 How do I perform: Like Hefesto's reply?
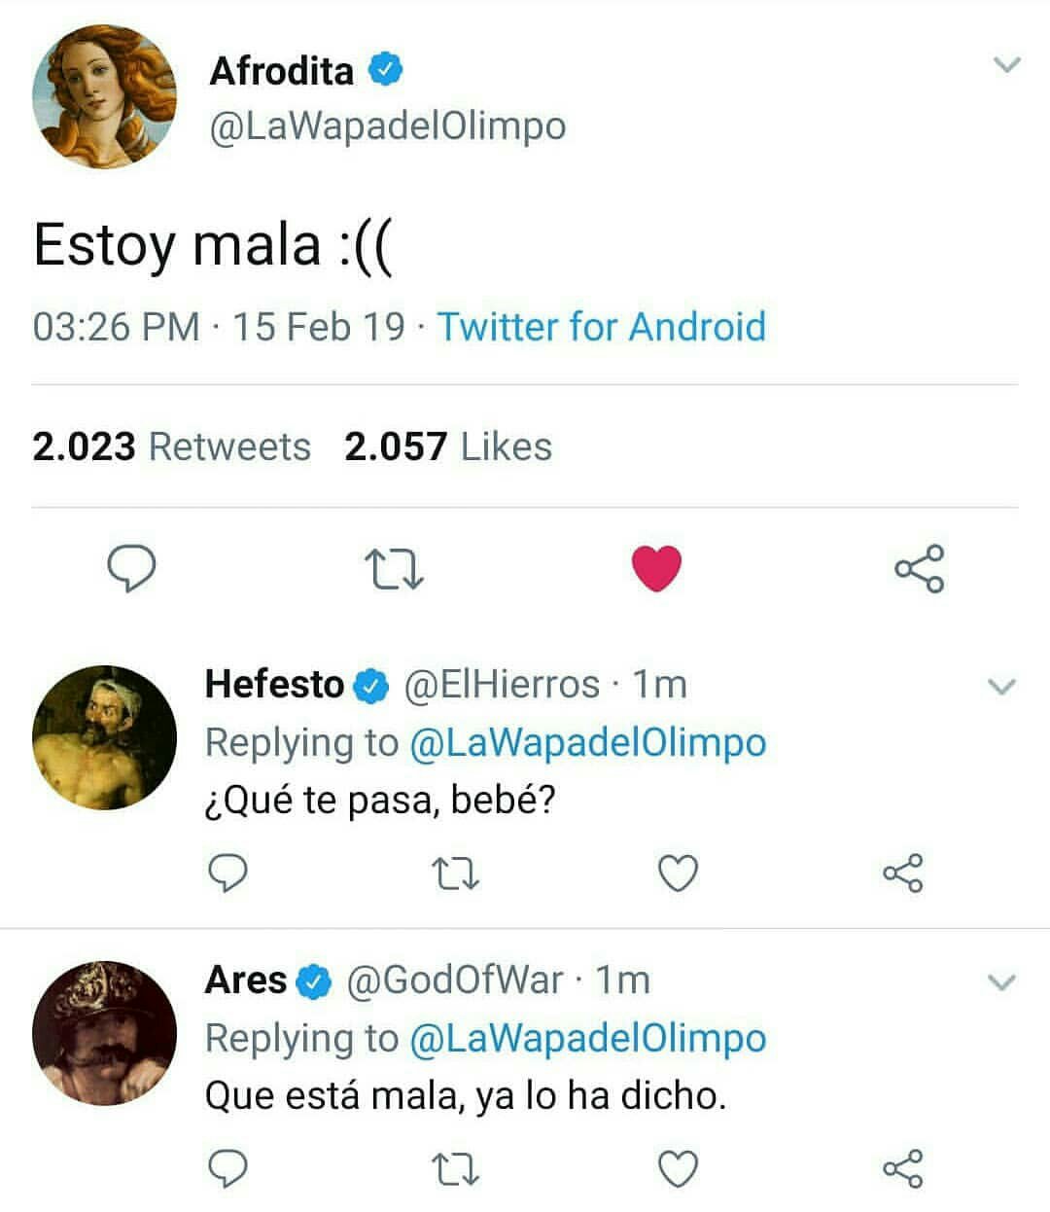pyautogui.click(x=678, y=873)
